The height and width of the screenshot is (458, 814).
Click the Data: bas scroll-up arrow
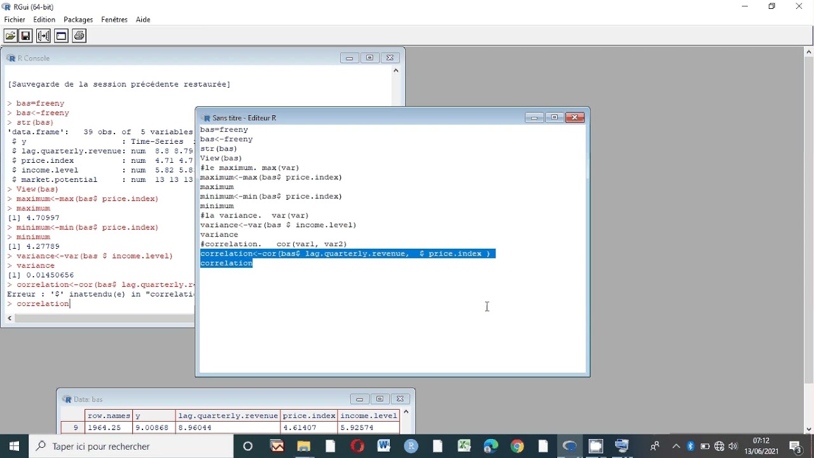tap(406, 412)
